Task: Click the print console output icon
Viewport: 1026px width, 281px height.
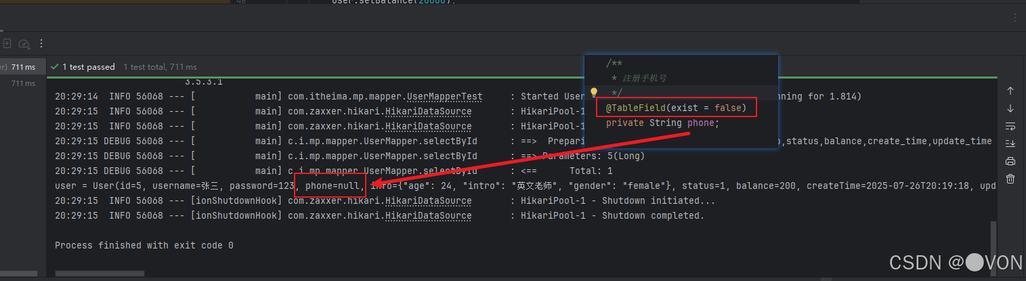Action: pos(1010,161)
